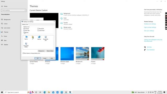Open Lock screen in Personalization sidebar
This screenshot has width=167, height=94.
click(7, 28)
